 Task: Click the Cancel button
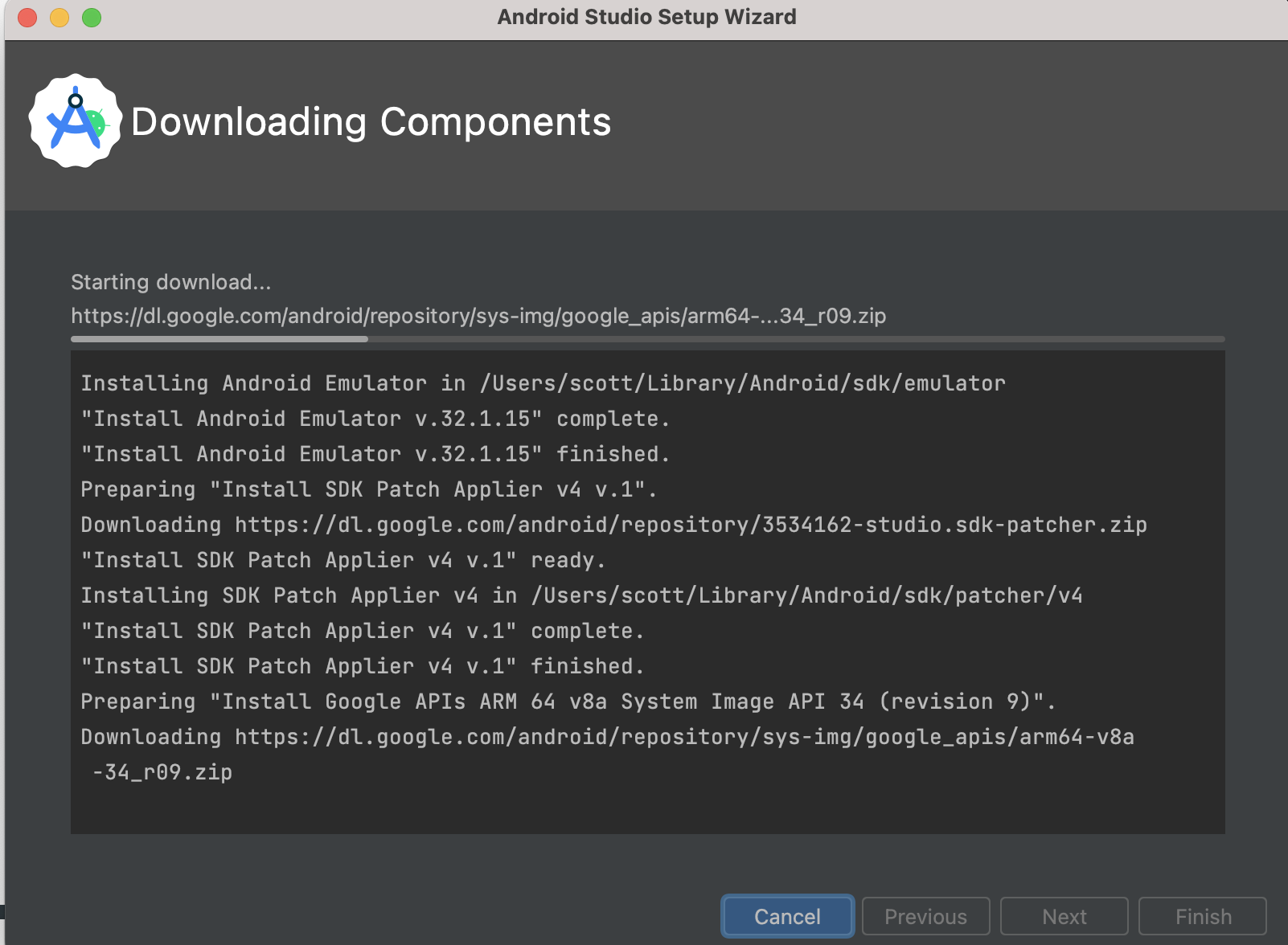tap(787, 916)
